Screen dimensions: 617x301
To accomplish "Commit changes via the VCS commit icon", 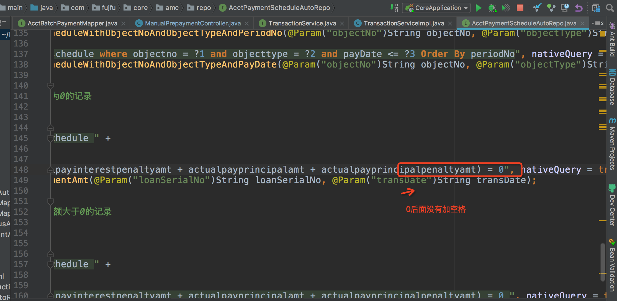I will pyautogui.click(x=551, y=8).
